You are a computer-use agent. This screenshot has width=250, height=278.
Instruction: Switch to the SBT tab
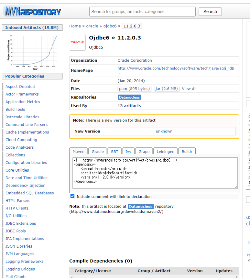[x=114, y=151]
